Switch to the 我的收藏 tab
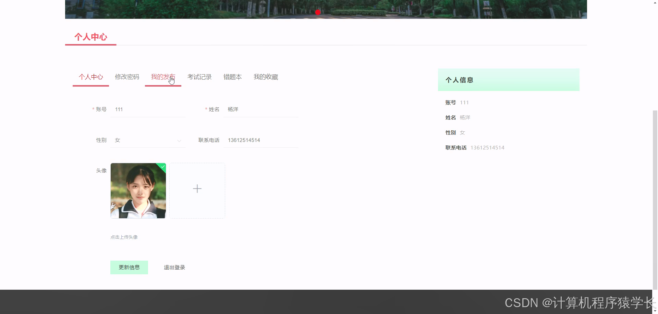Screen dimensions: 658x314 pos(266,77)
